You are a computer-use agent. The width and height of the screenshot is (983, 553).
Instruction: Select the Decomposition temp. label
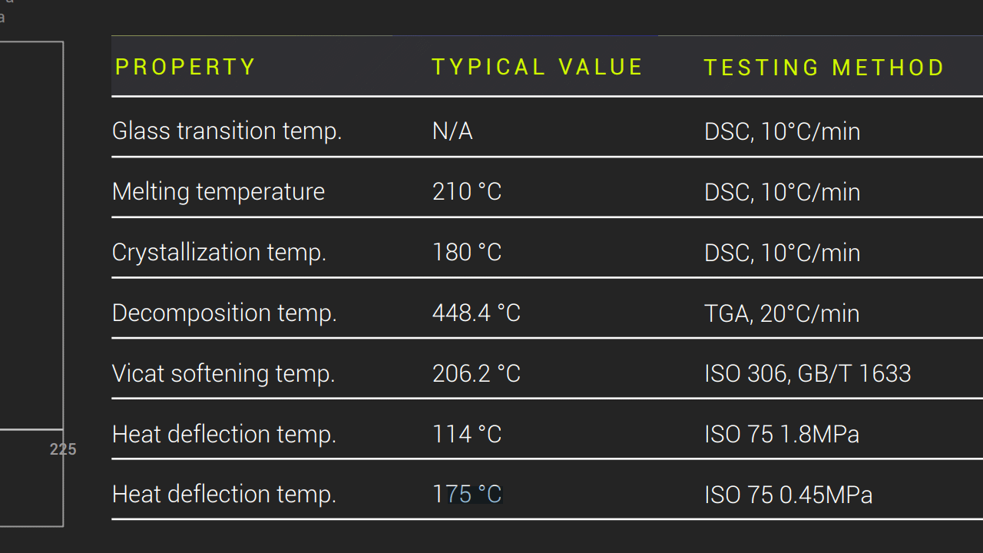click(224, 313)
